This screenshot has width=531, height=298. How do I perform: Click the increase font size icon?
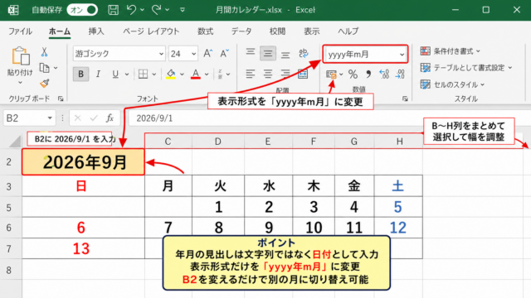[x=207, y=53]
